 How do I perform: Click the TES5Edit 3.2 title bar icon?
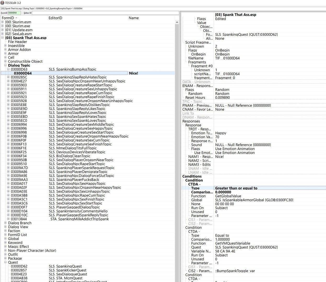(x=2, y=3)
